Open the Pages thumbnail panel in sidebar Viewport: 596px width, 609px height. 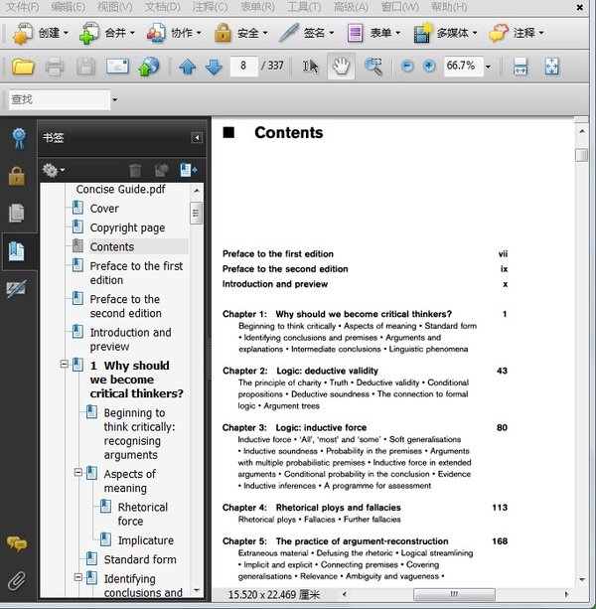coord(16,213)
